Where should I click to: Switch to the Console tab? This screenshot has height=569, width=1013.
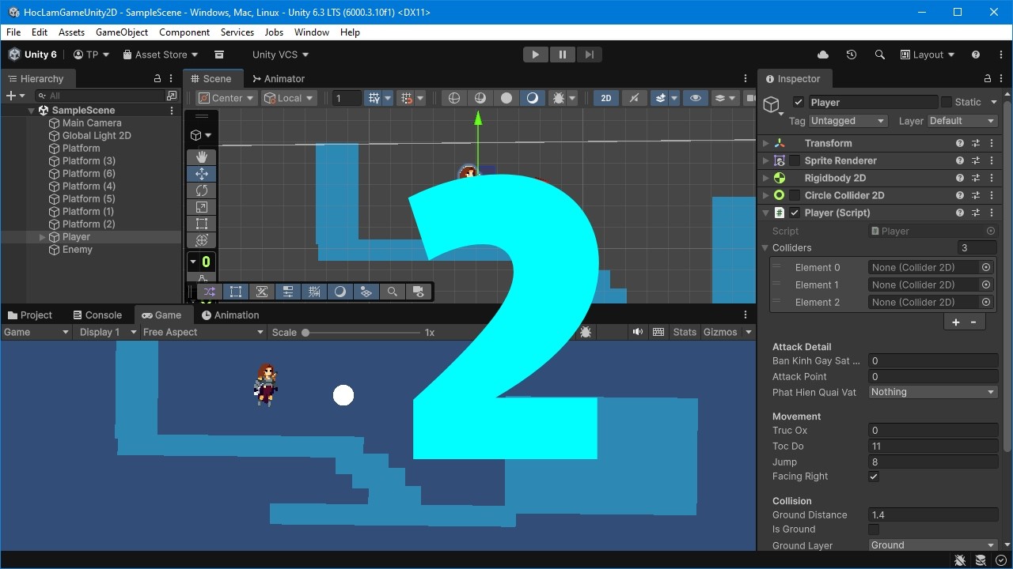tap(97, 315)
